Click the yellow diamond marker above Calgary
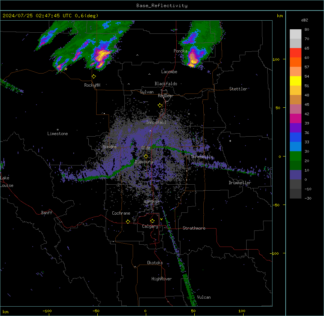 pyautogui.click(x=152, y=221)
